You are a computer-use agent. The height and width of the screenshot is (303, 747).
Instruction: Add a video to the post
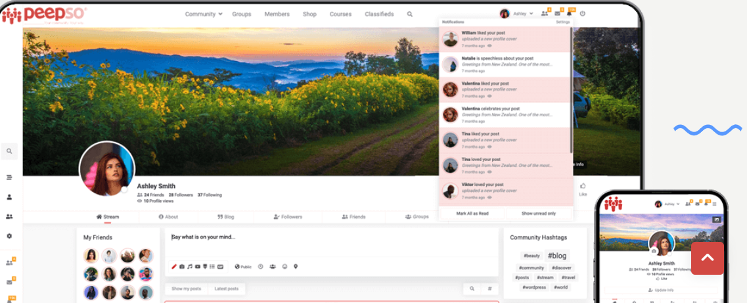tap(197, 267)
